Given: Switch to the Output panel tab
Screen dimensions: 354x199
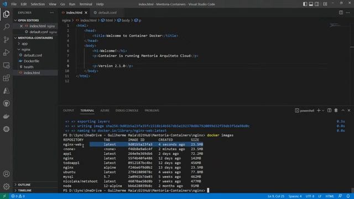Looking at the screenshot, I should [x=69, y=111].
